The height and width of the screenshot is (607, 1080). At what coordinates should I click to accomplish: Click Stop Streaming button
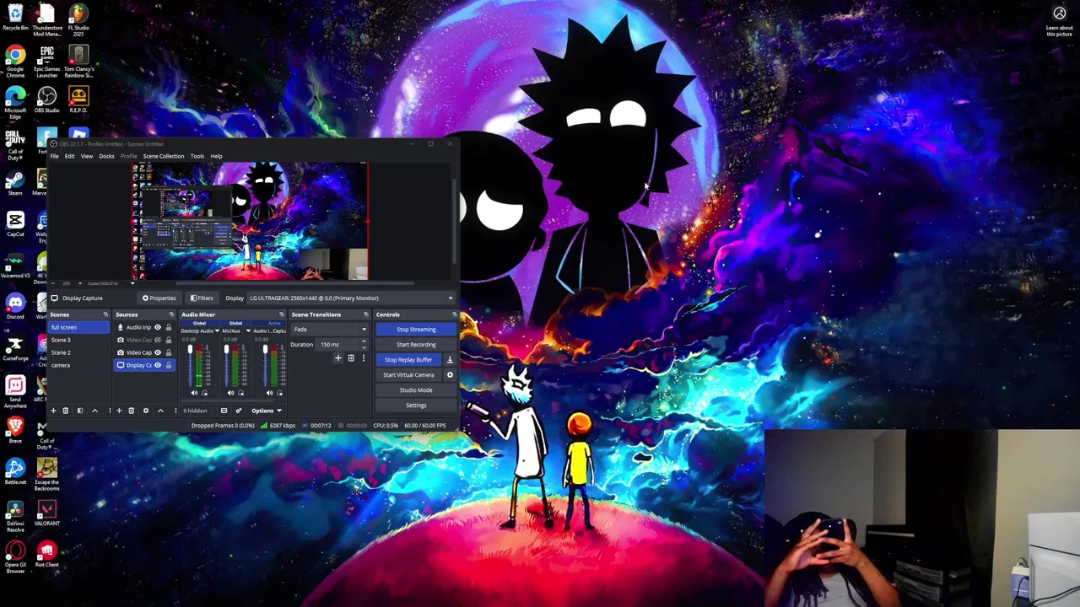click(x=416, y=330)
